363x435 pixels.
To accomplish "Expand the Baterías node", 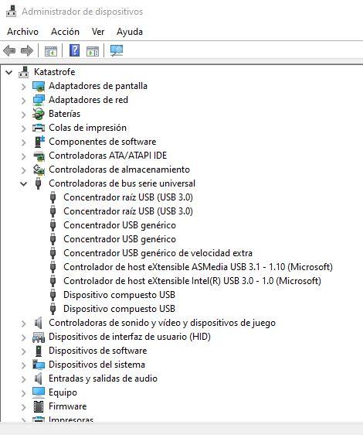I will click(23, 115).
